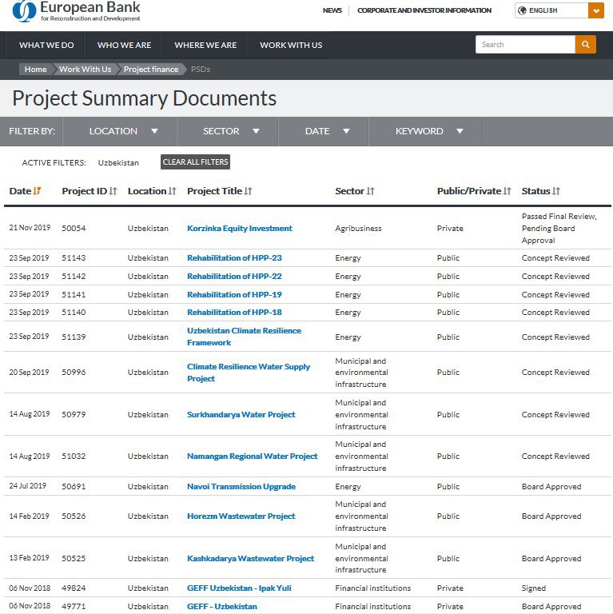Open Rehabilitation of HPP-23 project
This screenshot has width=613, height=614.
click(234, 258)
